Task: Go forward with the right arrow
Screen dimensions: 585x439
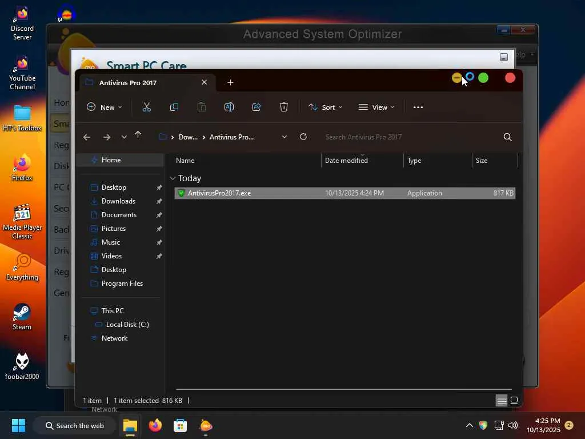Action: pyautogui.click(x=107, y=137)
